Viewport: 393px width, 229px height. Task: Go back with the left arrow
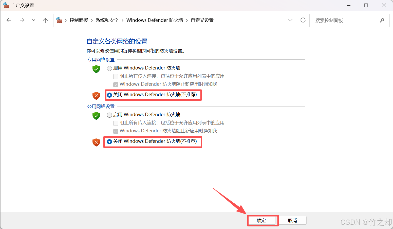[9, 20]
